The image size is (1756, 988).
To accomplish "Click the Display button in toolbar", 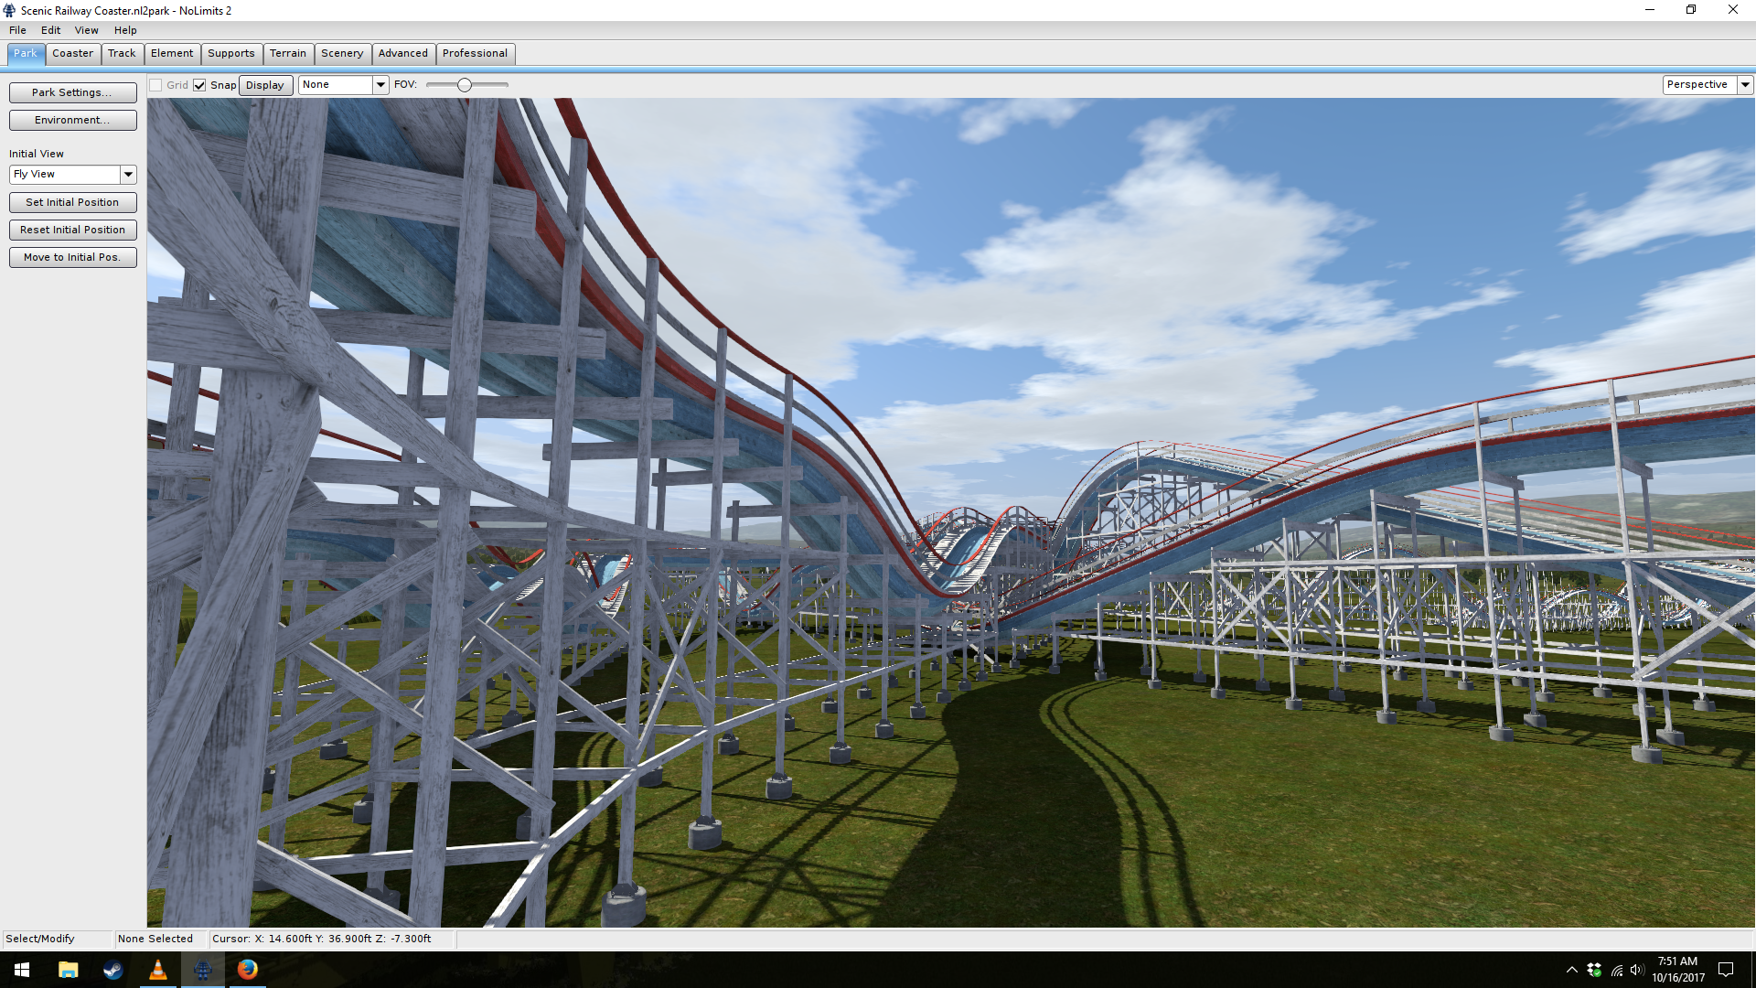I will (265, 85).
